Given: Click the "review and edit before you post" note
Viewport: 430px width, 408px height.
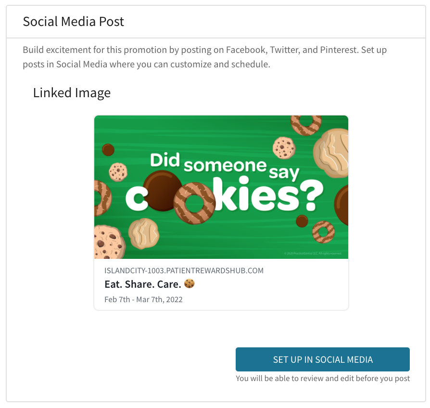Looking at the screenshot, I should point(323,379).
